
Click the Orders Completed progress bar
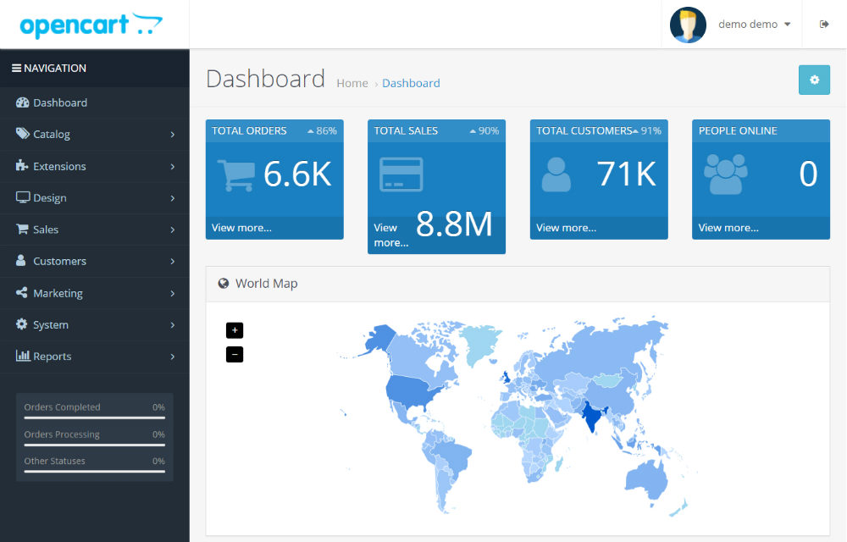click(94, 418)
